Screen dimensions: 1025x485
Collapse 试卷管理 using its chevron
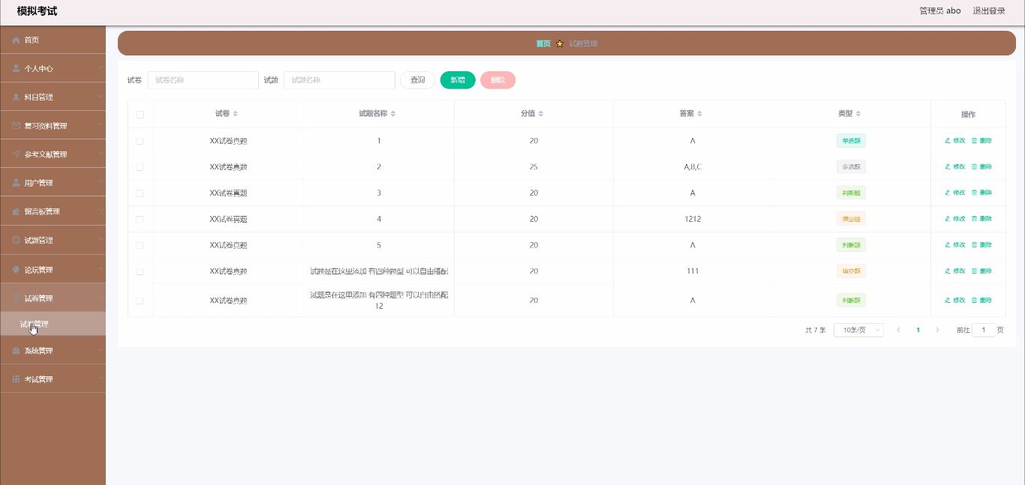point(101,298)
